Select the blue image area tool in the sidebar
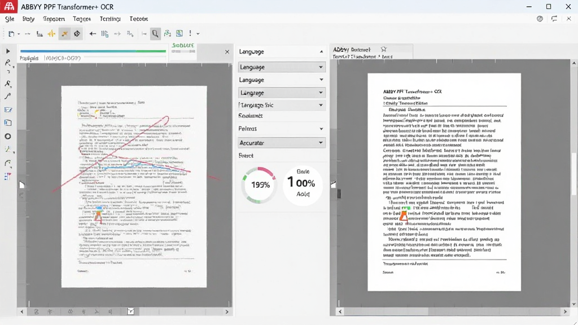Viewport: 578px width, 325px height. point(8,110)
